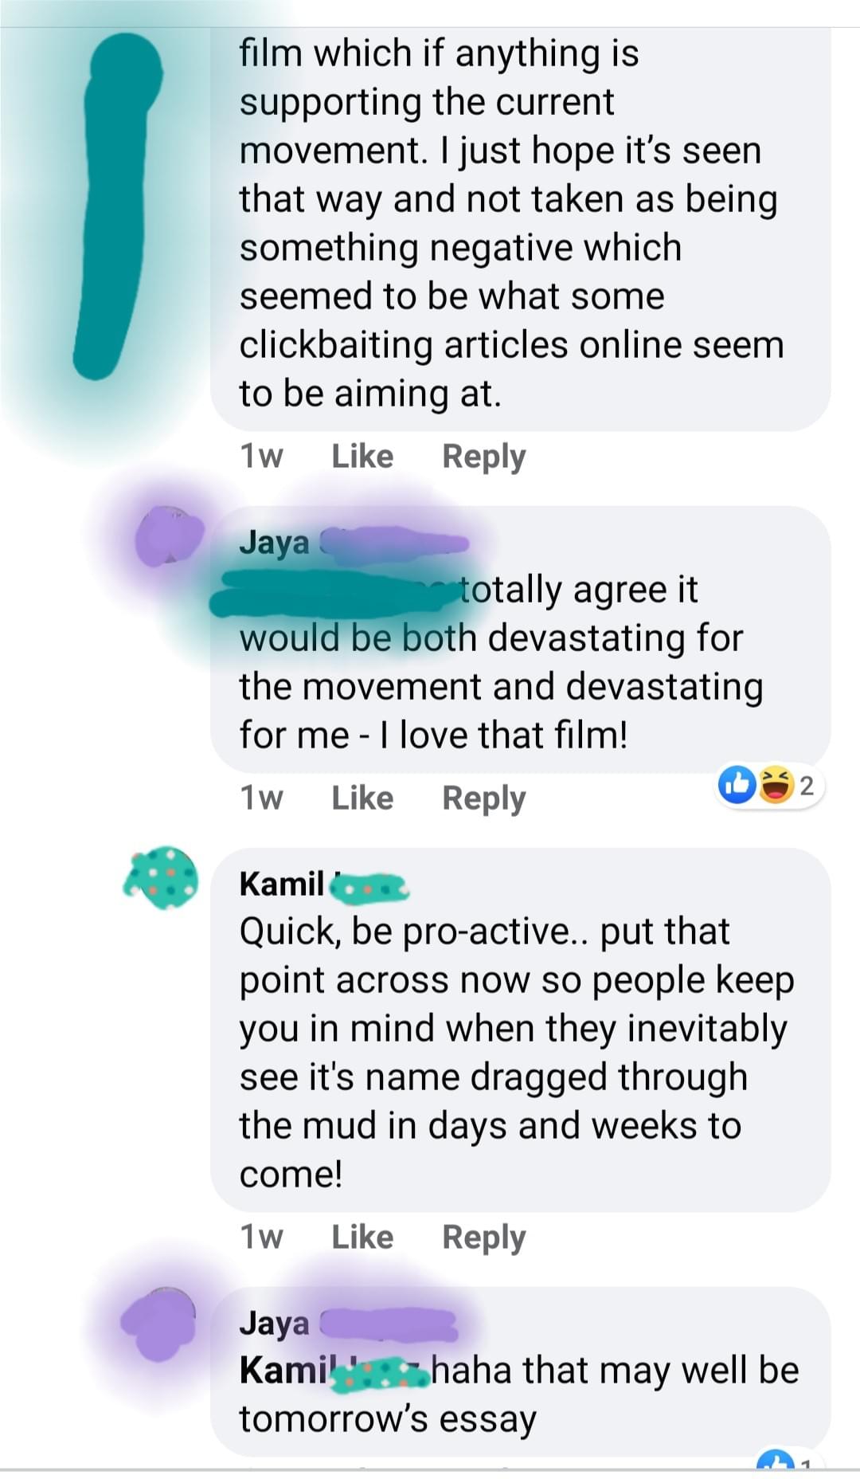Open Kamil's profile picture avatar
The width and height of the screenshot is (860, 1479).
[x=162, y=878]
